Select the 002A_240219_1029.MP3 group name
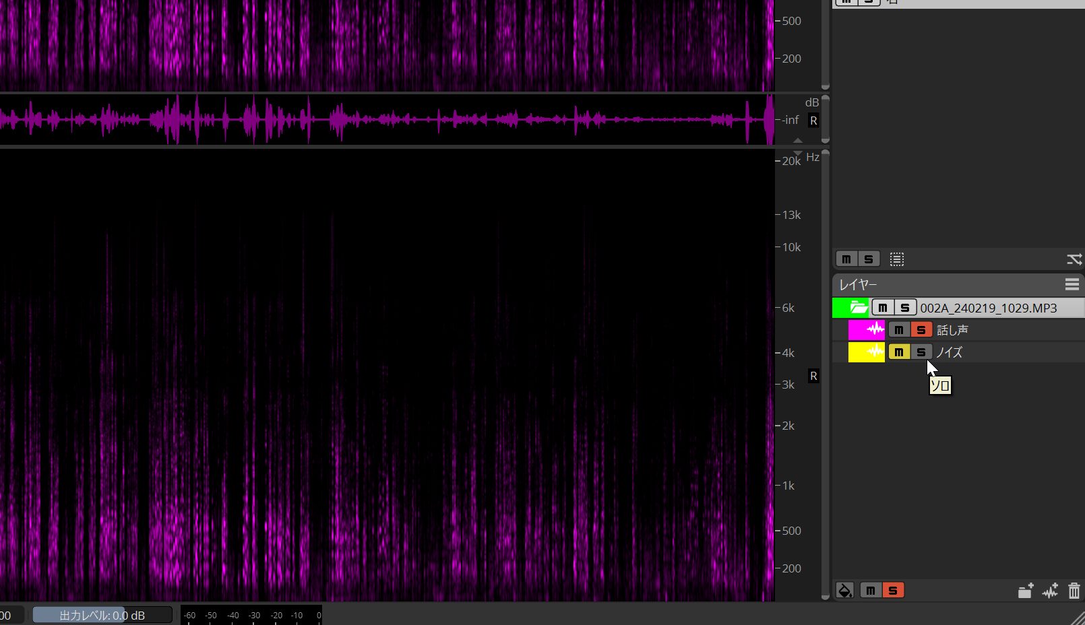 989,308
